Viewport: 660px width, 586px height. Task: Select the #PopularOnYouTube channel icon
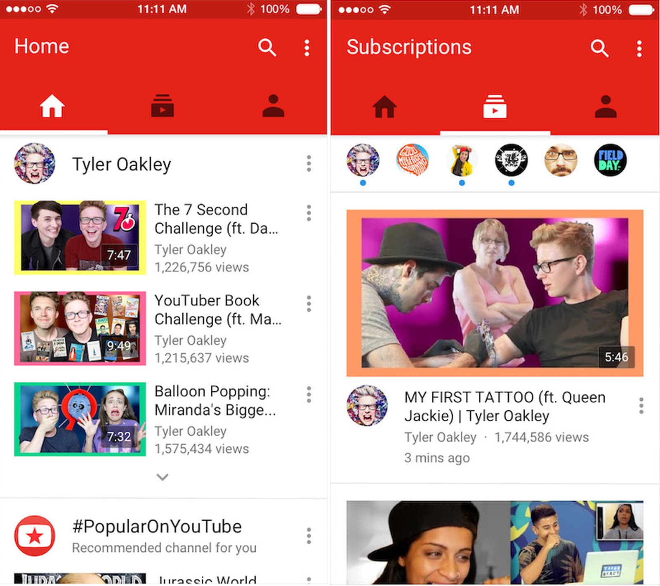35,535
